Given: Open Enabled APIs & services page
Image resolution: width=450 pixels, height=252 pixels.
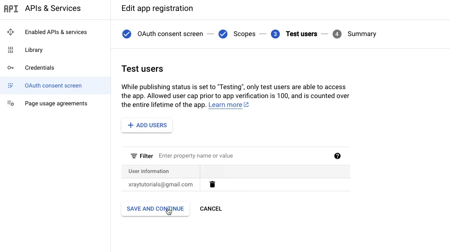Looking at the screenshot, I should (x=56, y=32).
